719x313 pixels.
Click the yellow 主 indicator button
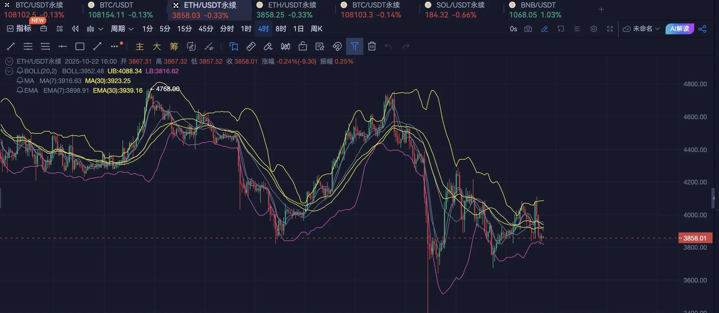(x=140, y=46)
